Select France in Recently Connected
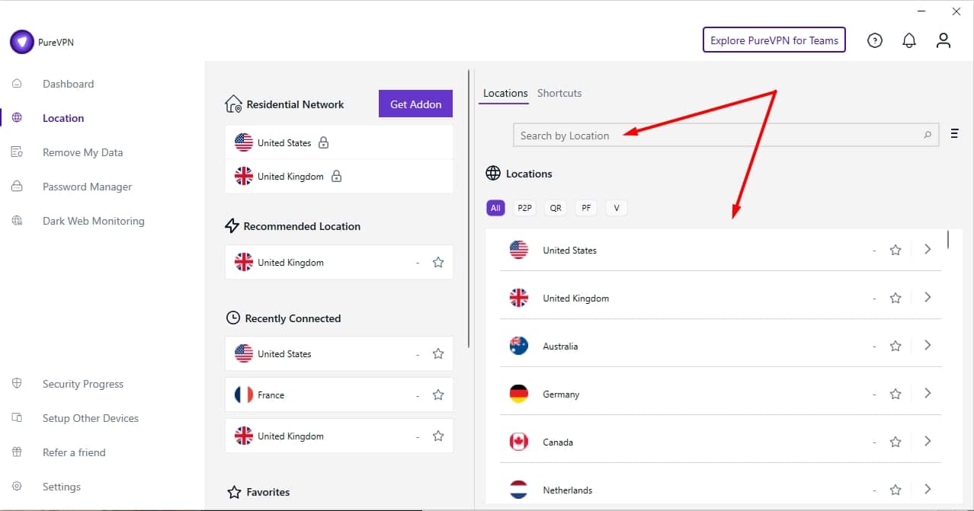974x511 pixels. (339, 394)
